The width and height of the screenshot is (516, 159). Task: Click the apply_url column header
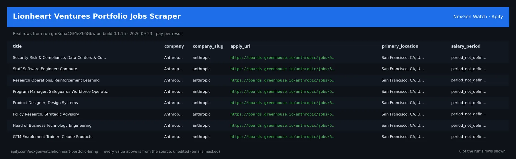[240, 46]
